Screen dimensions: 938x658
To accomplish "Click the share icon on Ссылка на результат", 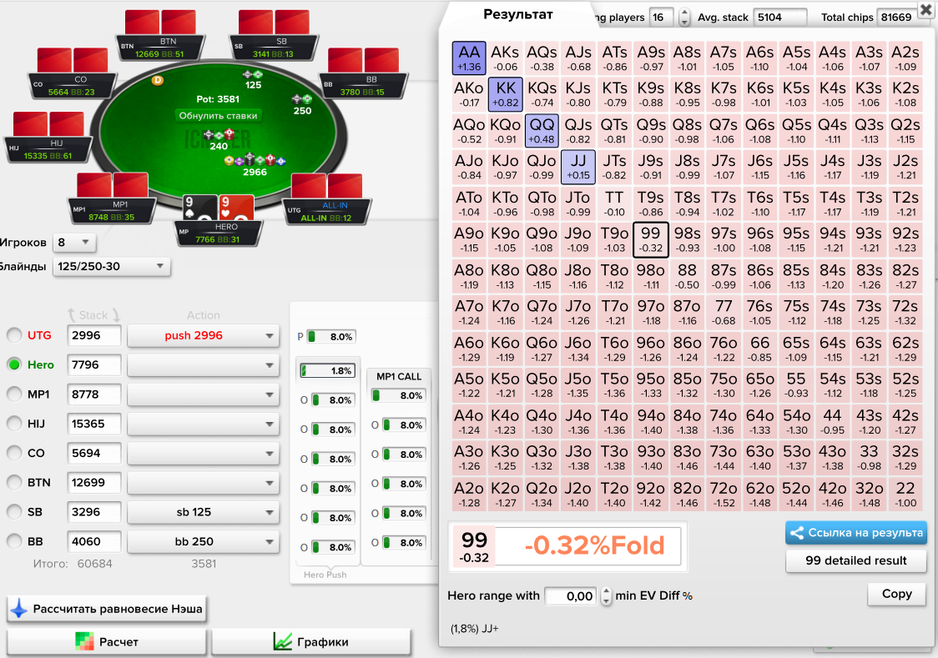I will click(x=796, y=533).
